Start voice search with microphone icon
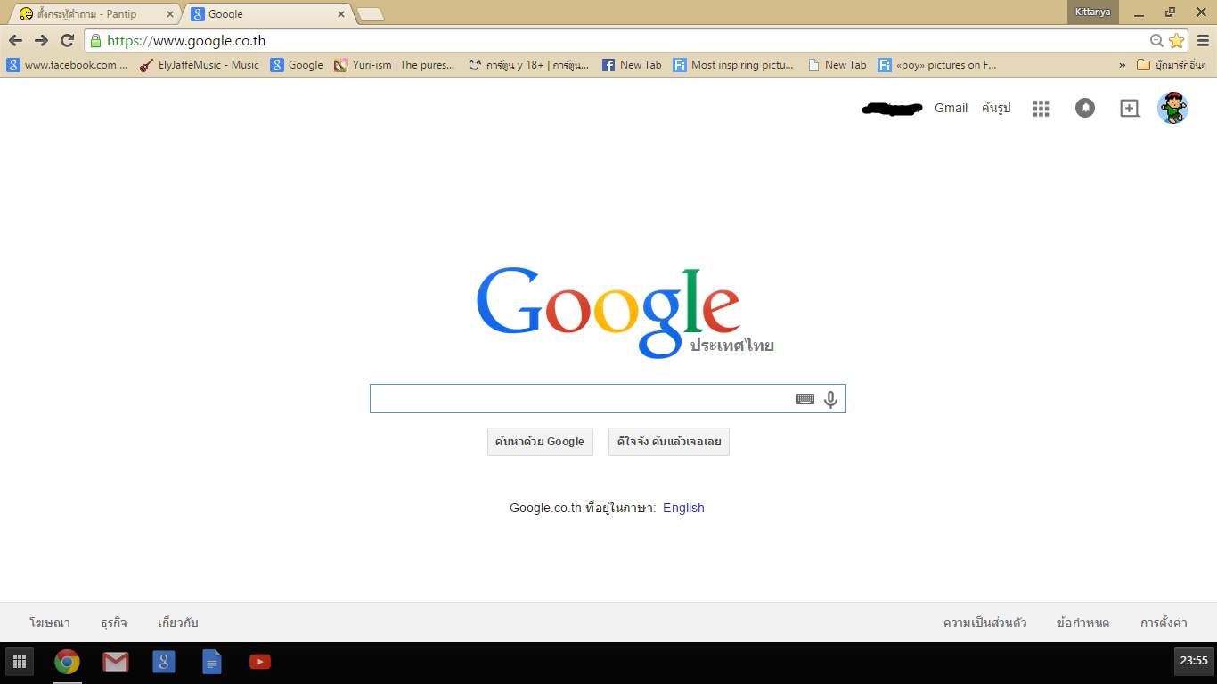 coord(830,399)
